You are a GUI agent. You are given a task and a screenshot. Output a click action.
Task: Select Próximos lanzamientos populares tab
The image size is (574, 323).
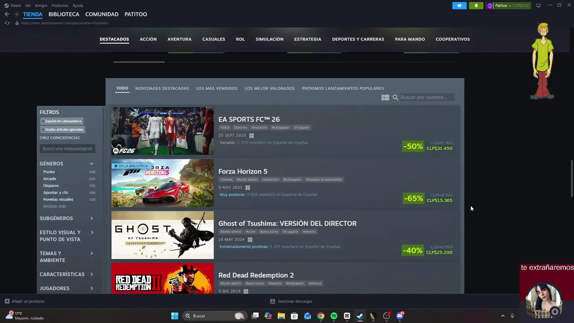[343, 88]
